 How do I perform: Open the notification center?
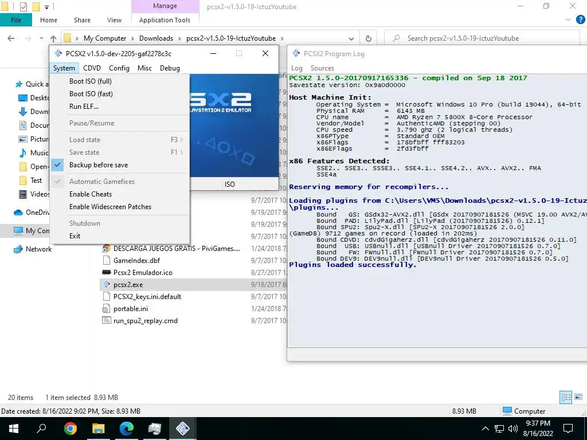click(x=568, y=429)
